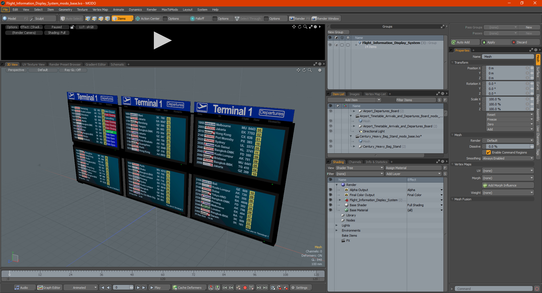This screenshot has height=293, width=542.
Task: Expand Airport_Departures_Board tree item
Action: click(x=354, y=111)
